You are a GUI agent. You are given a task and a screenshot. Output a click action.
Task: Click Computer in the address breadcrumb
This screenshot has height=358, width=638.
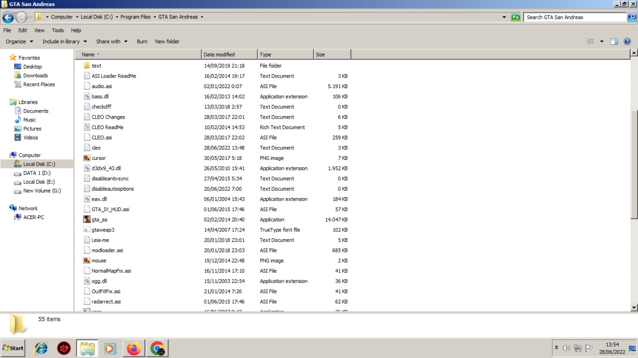pyautogui.click(x=62, y=17)
